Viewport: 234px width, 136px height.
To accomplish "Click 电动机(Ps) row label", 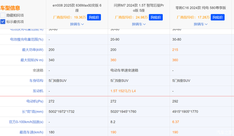I will click(35, 101).
